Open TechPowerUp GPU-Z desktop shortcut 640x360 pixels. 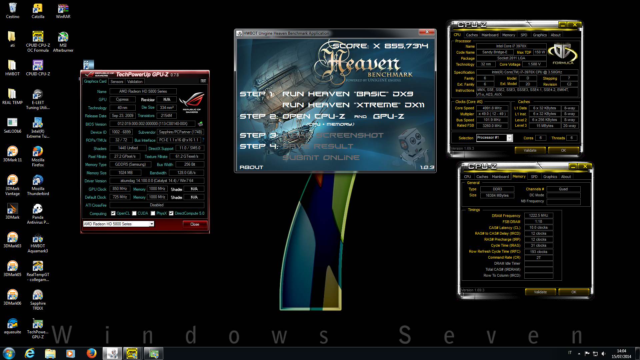[38, 328]
